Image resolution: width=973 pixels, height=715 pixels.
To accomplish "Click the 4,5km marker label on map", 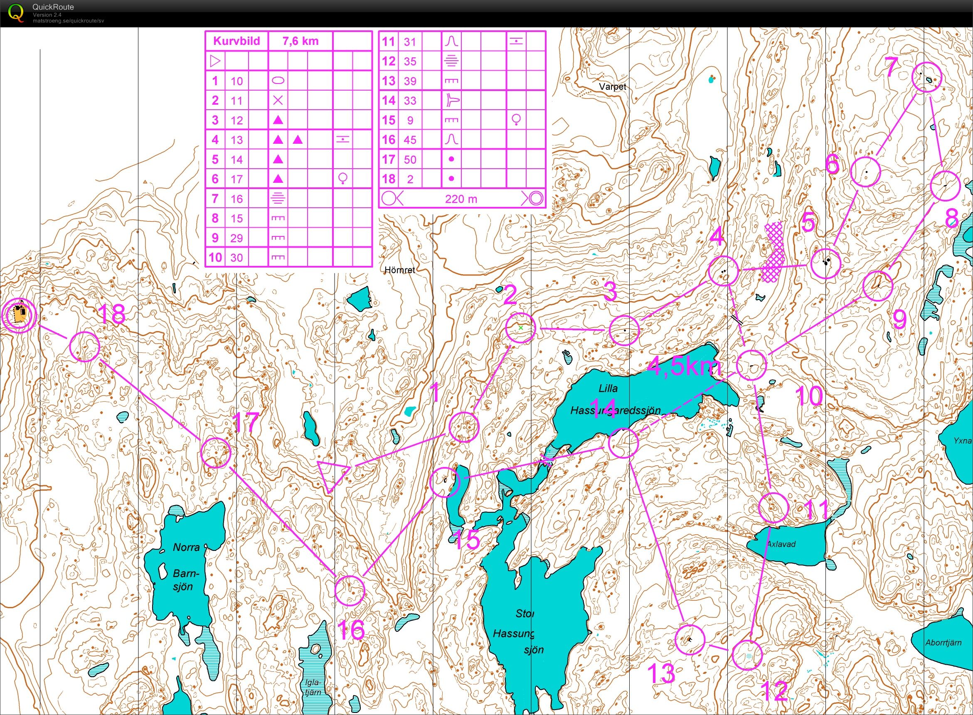I will pos(685,367).
